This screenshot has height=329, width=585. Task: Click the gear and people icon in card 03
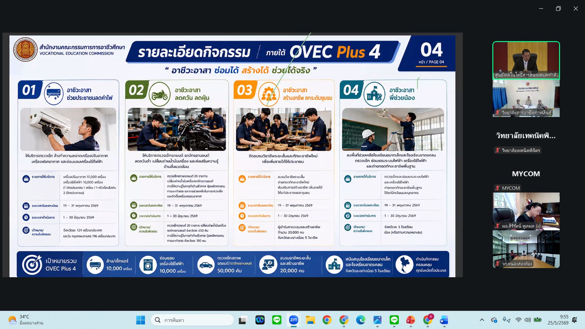(x=269, y=94)
